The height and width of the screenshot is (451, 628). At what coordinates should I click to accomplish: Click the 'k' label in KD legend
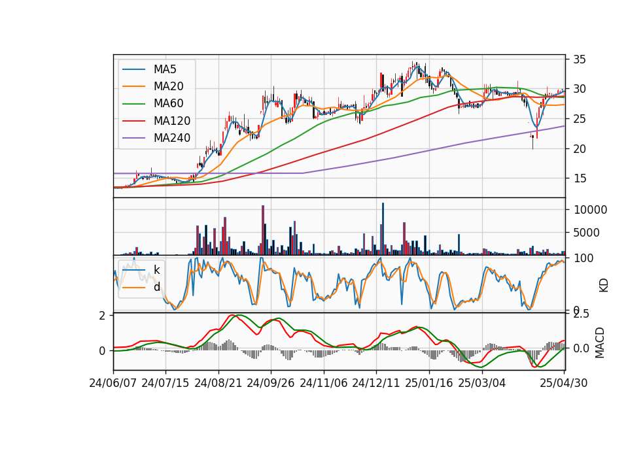pos(156,269)
